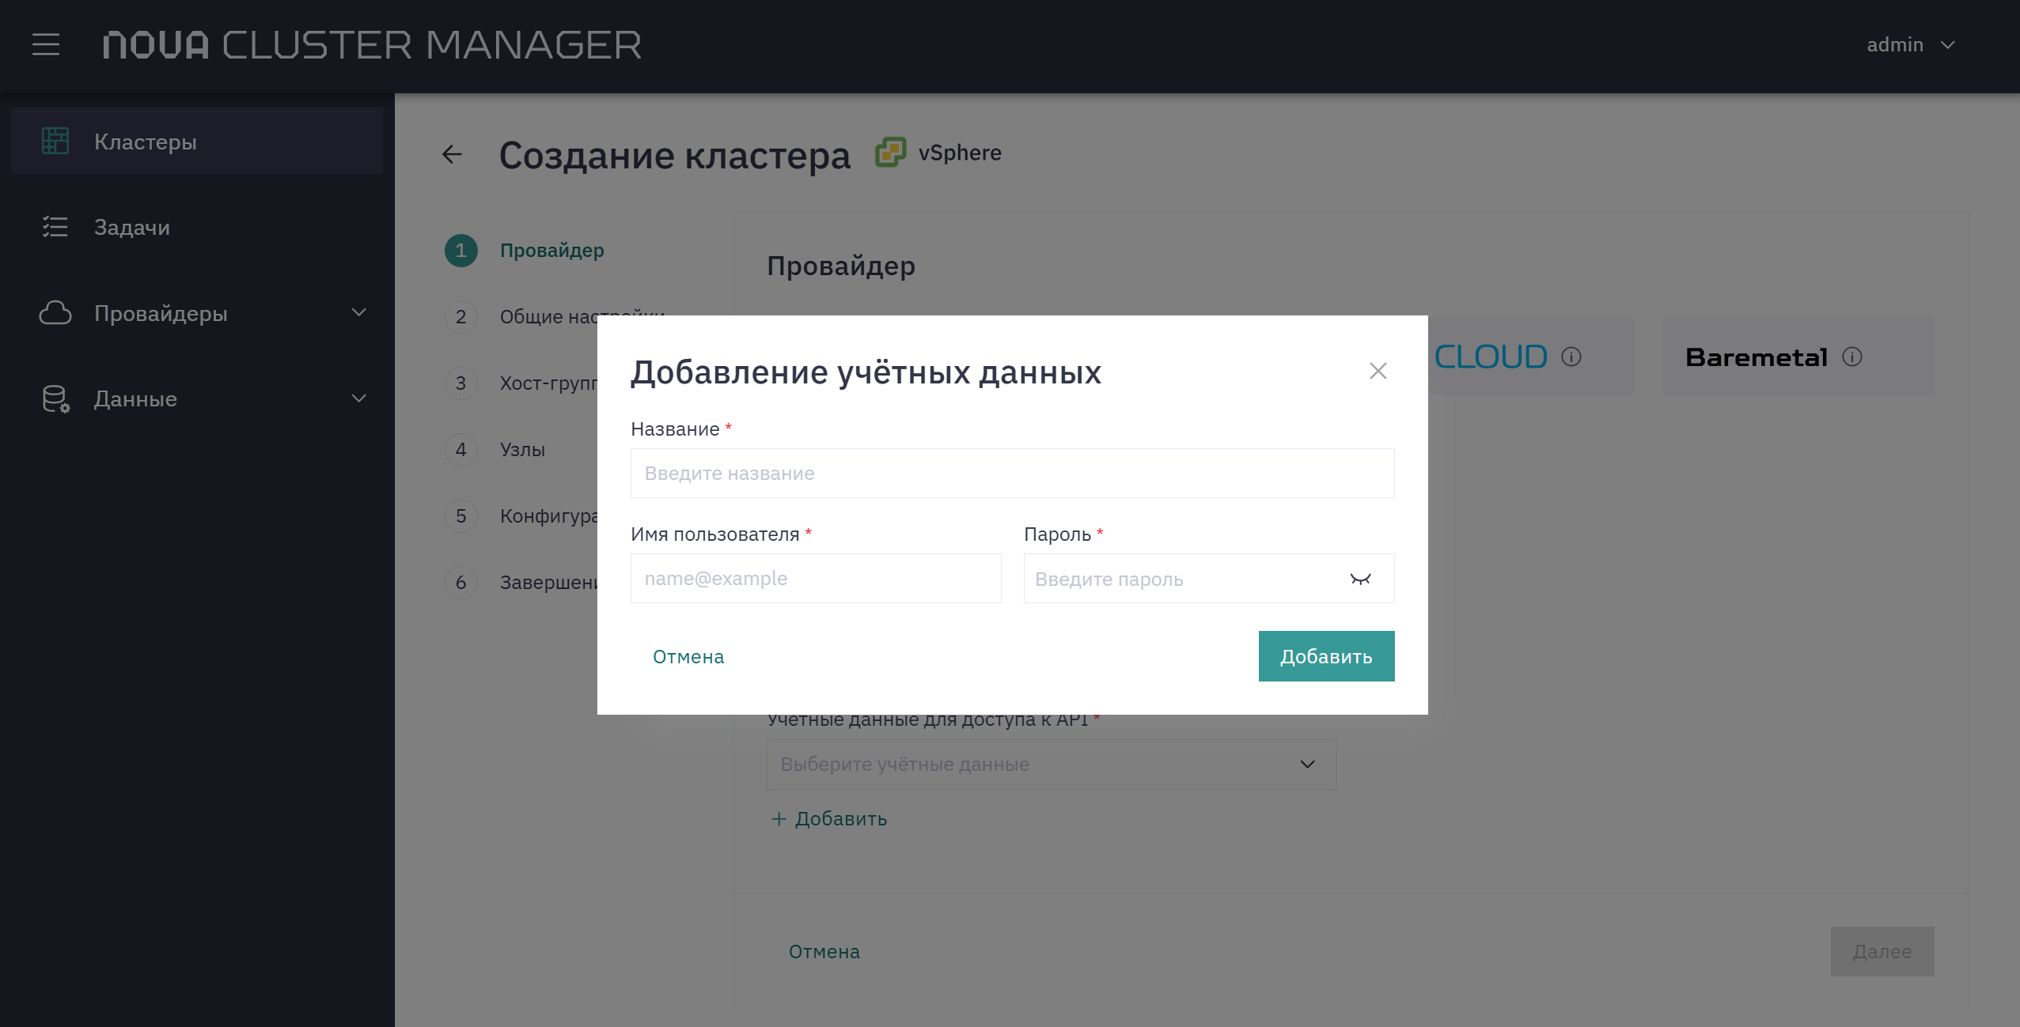Toggle password visibility eye icon
This screenshot has width=2020, height=1027.
click(x=1361, y=580)
